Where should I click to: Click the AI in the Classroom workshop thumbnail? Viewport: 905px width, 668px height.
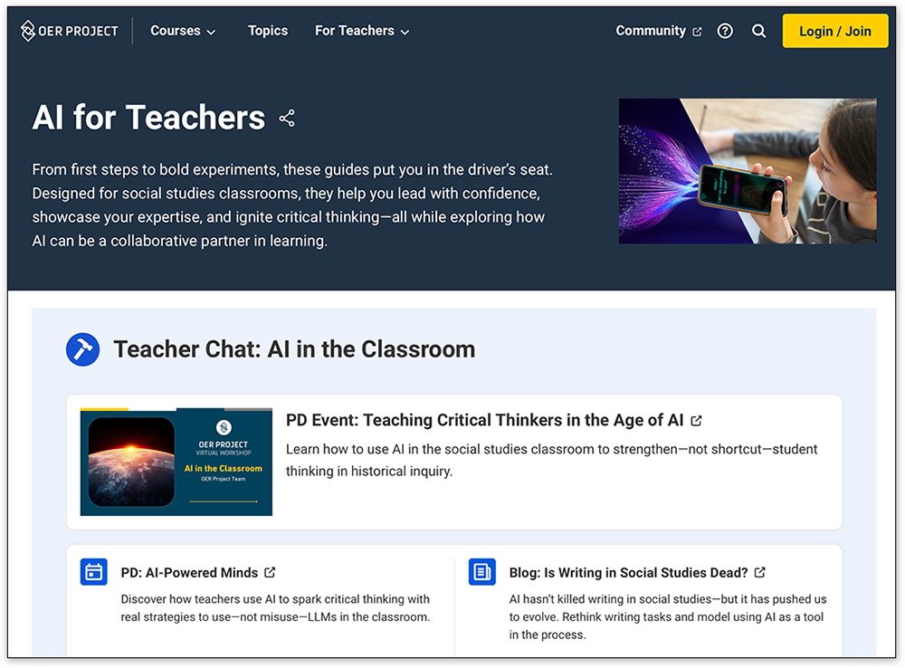176,462
